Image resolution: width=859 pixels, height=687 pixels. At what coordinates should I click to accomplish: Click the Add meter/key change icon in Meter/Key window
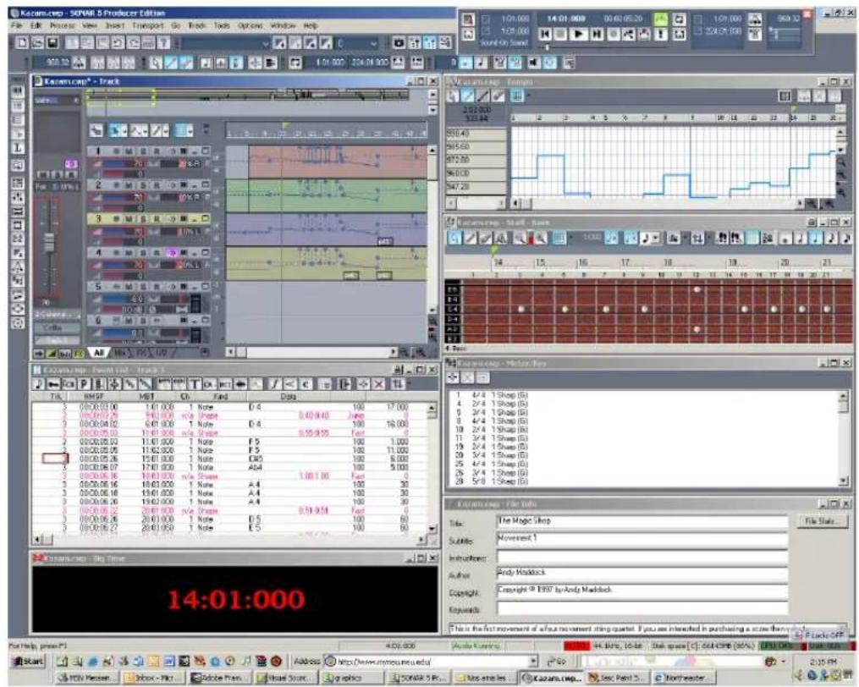click(453, 377)
